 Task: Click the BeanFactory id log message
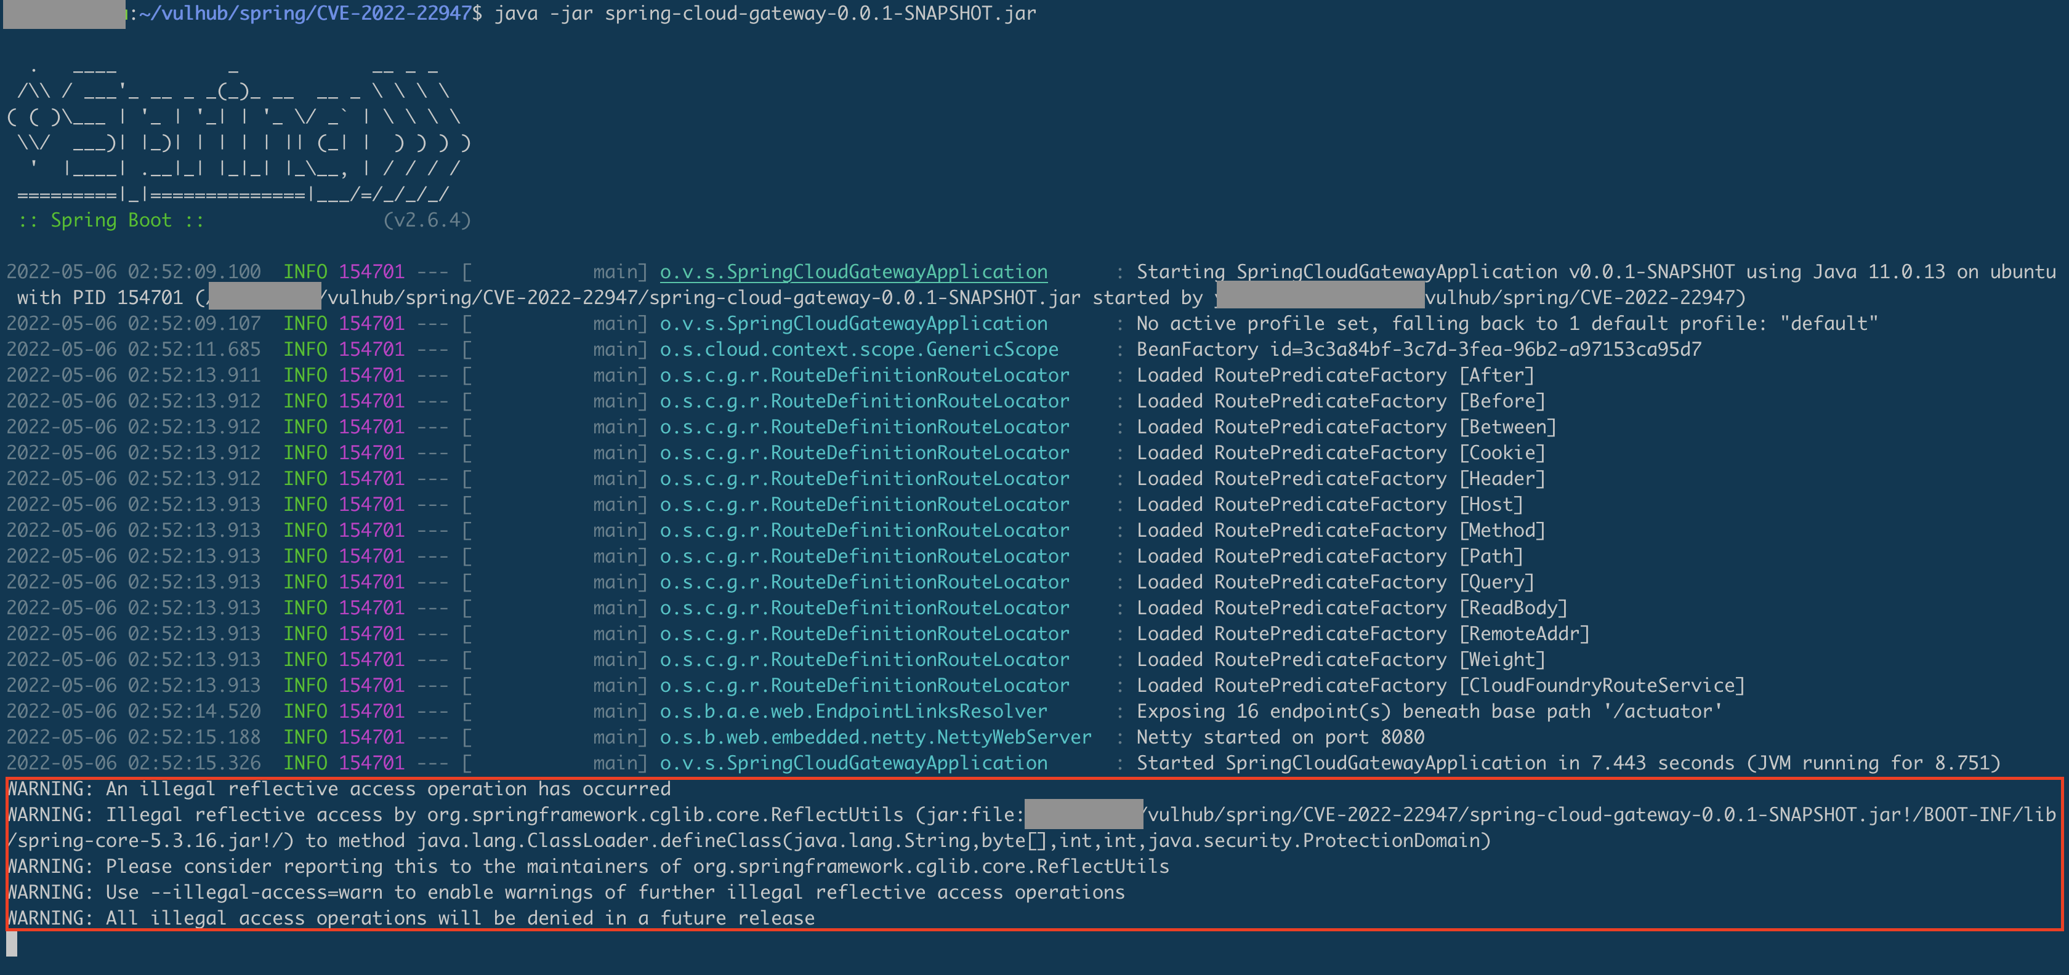point(1418,350)
